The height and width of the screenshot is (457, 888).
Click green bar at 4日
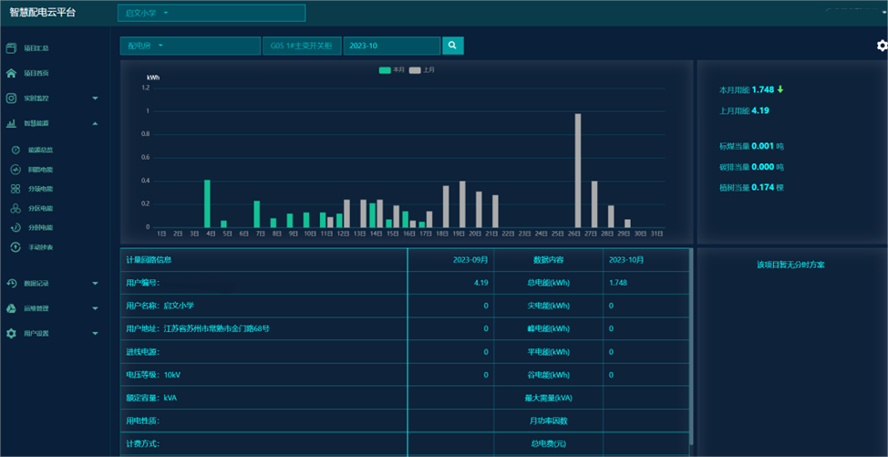[207, 203]
